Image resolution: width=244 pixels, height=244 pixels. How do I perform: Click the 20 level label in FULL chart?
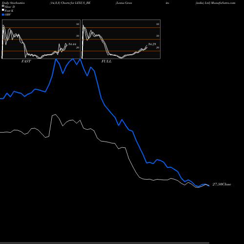coord(158,47)
